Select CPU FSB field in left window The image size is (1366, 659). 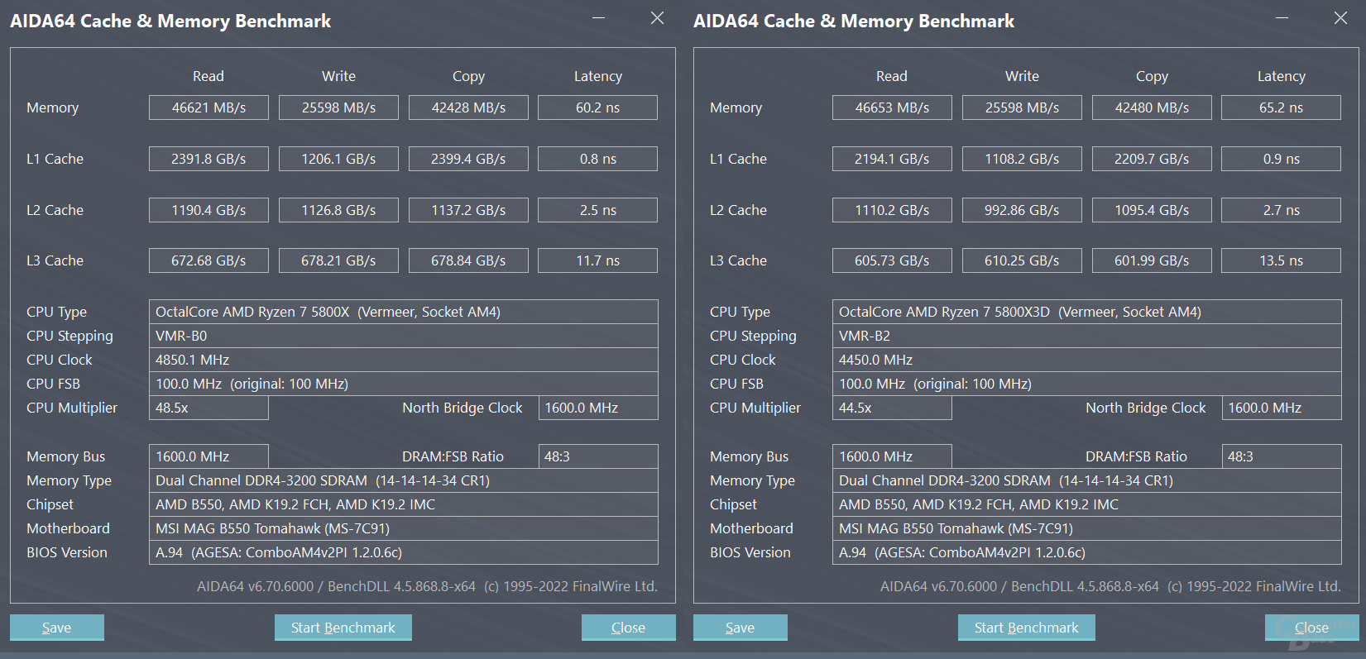tap(404, 384)
